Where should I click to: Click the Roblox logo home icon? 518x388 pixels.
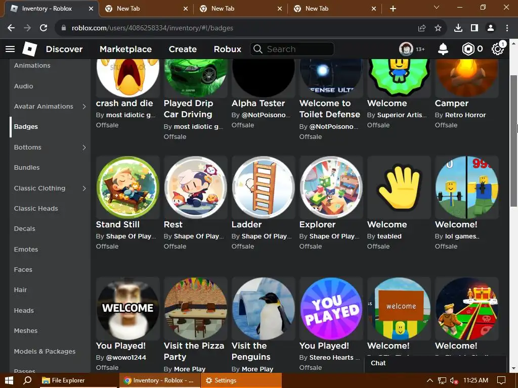click(30, 49)
